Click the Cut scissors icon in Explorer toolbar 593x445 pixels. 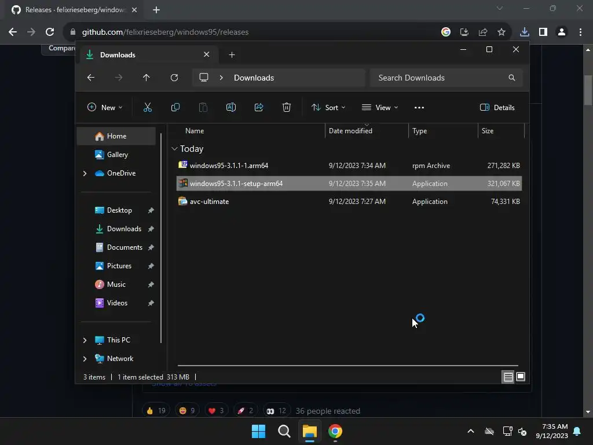[148, 107]
